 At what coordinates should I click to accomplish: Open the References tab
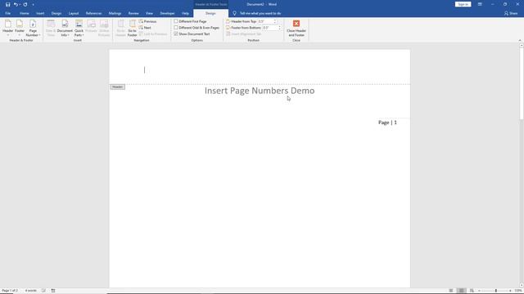(93, 13)
